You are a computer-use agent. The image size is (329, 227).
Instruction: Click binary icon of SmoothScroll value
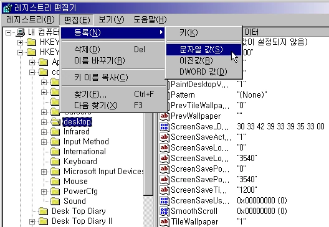pyautogui.click(x=164, y=211)
